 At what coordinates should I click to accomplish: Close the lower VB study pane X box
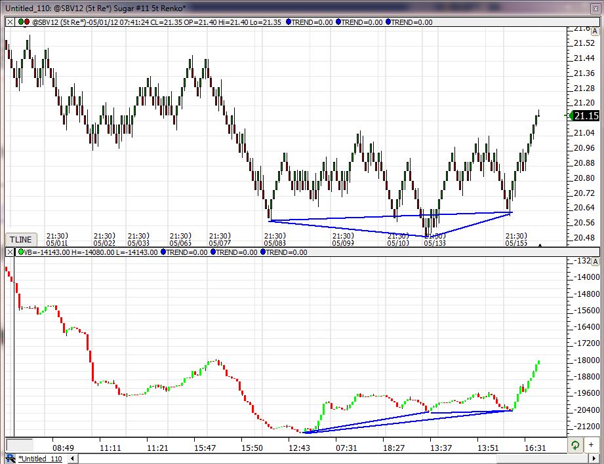pos(10,252)
